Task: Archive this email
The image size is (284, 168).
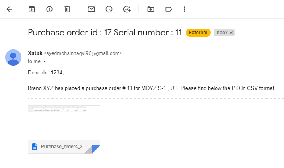Action: pos(32,9)
